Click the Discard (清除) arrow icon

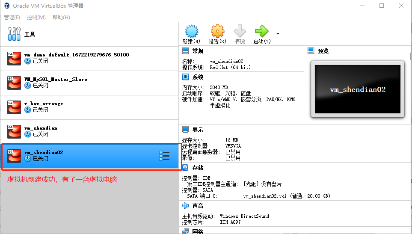(240, 31)
